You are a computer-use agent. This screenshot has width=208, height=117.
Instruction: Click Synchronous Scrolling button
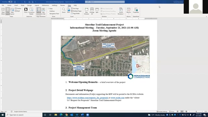tap(108, 11)
